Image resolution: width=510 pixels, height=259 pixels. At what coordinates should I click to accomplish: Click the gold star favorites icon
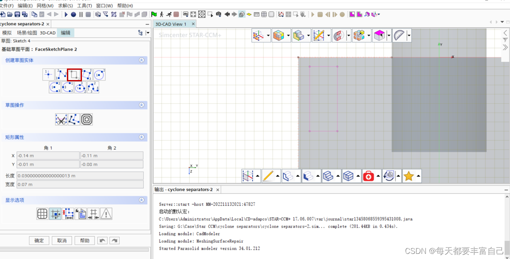click(408, 176)
